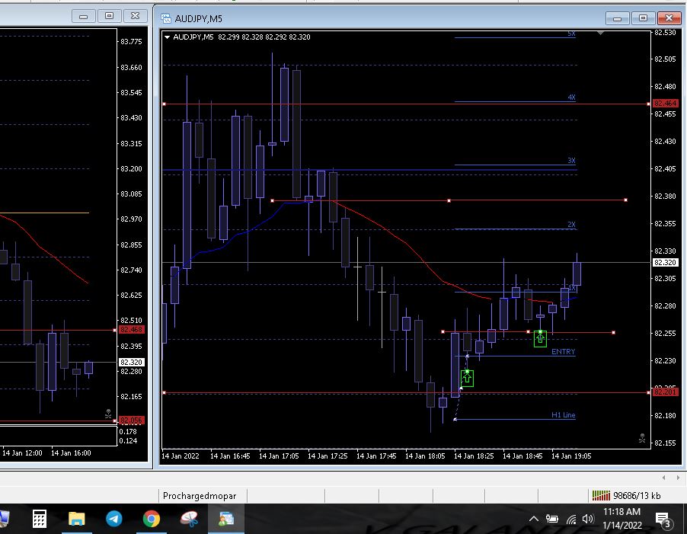The image size is (687, 534).
Task: Open the Snipping Tool taskbar icon
Action: (189, 519)
